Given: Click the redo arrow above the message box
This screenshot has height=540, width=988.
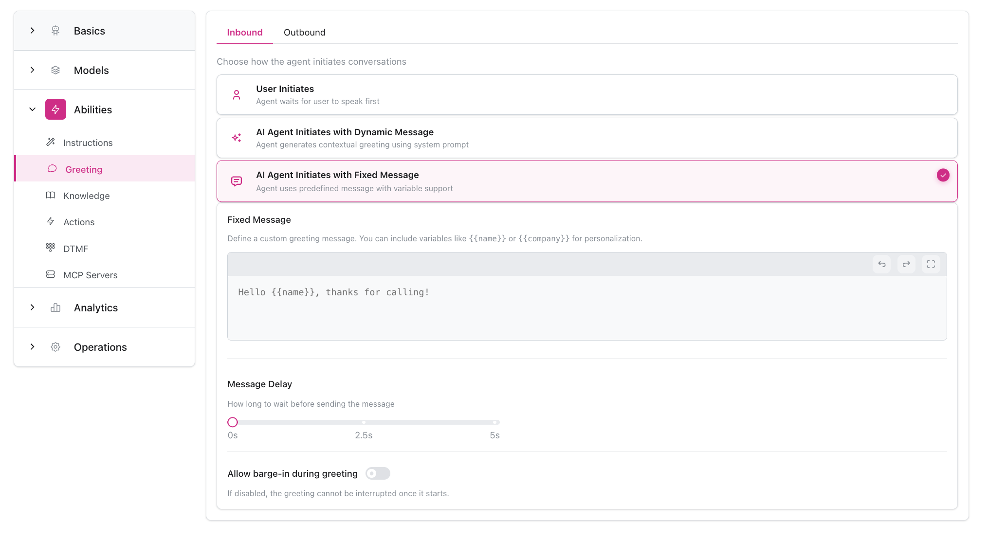Looking at the screenshot, I should [906, 264].
